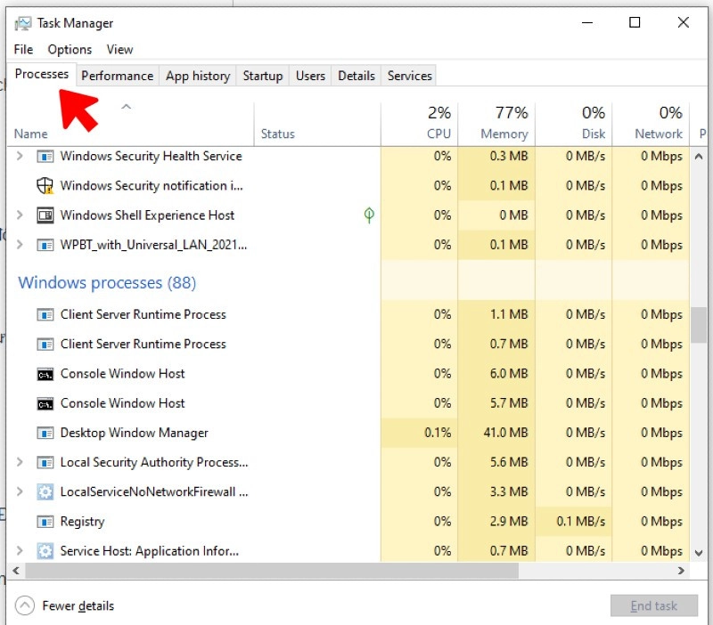Click the "0.3 MB" memory value
Image resolution: width=713 pixels, height=625 pixels.
point(509,156)
